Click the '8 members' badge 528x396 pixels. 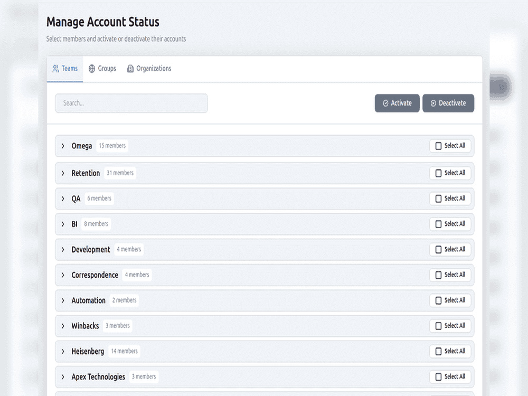[96, 224]
